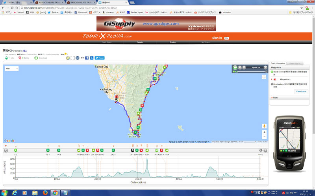Select start marker at 0.0 km
Viewport: 315px width, 196px height.
tap(15, 150)
